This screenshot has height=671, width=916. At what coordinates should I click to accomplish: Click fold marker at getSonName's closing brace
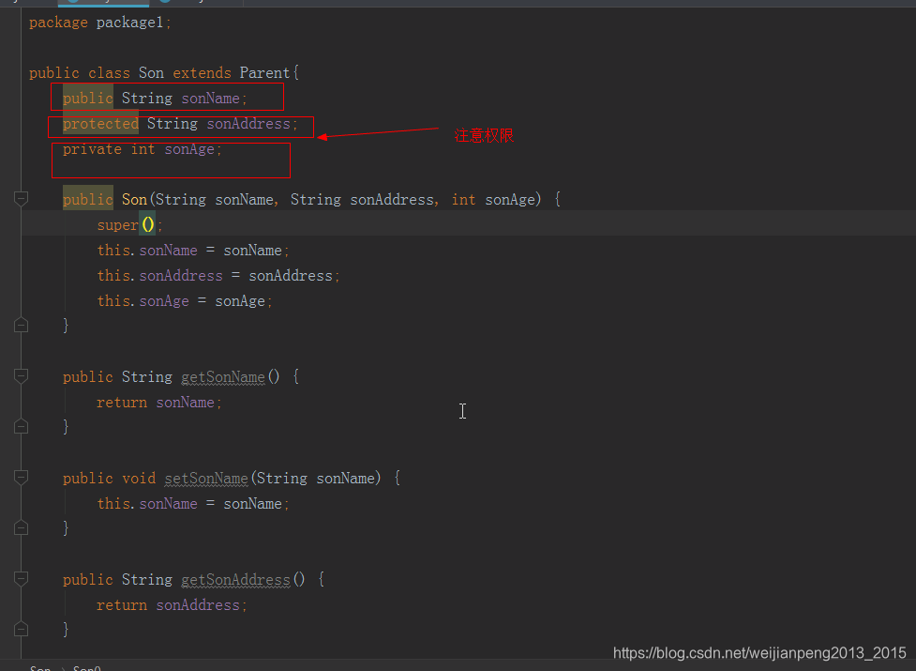[21, 427]
